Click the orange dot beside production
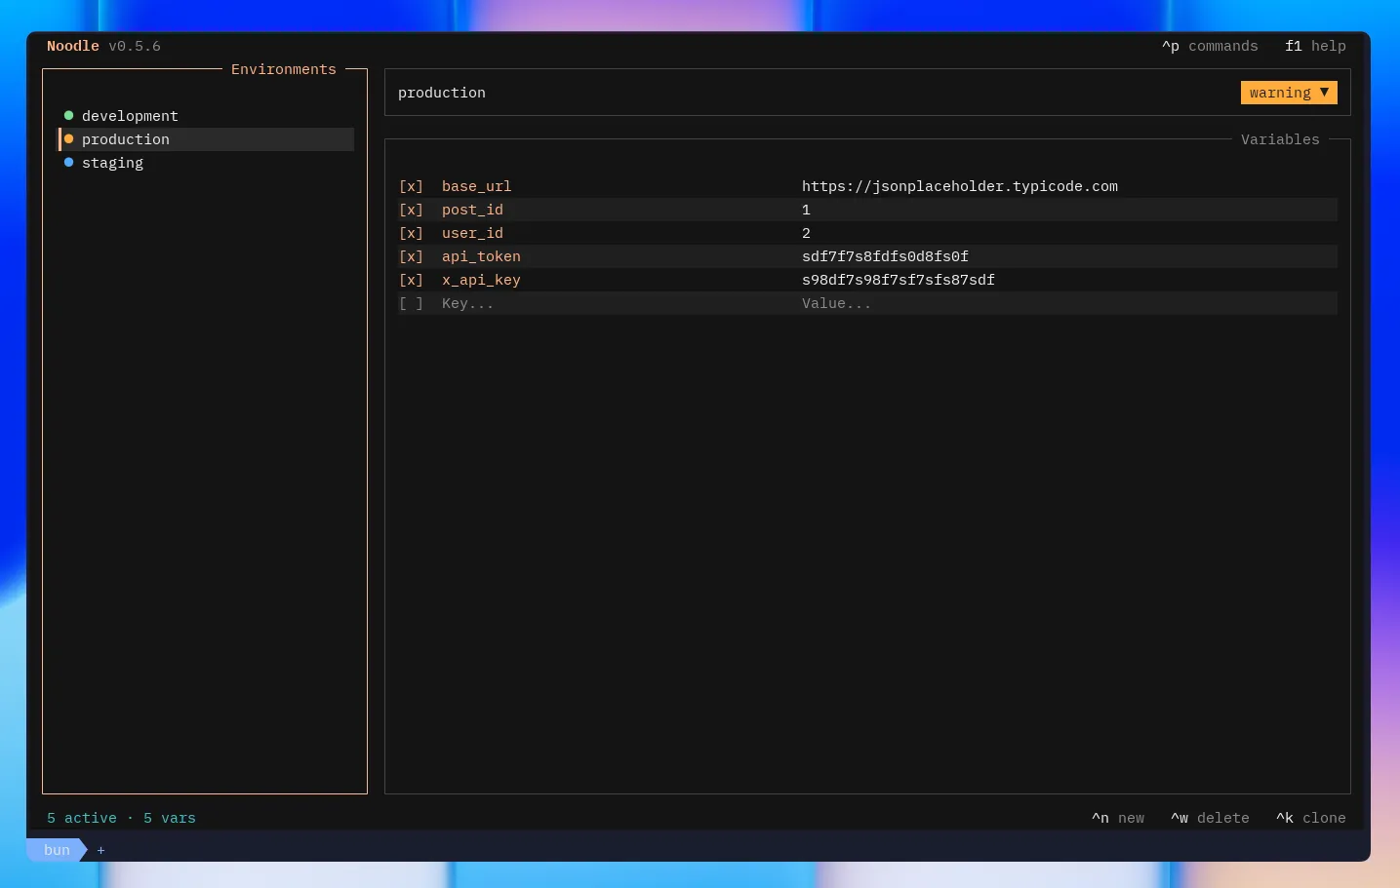This screenshot has width=1400, height=888. [x=68, y=139]
